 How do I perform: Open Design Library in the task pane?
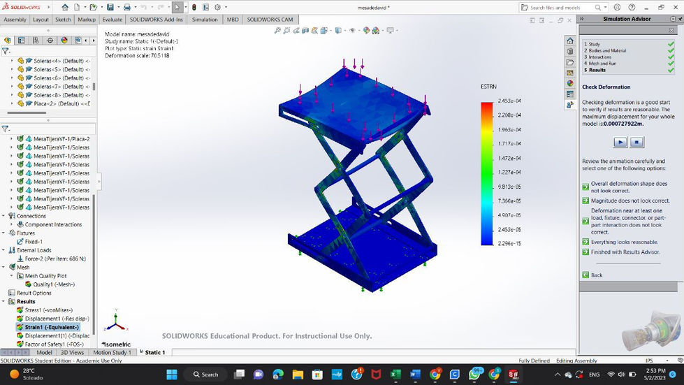(570, 51)
